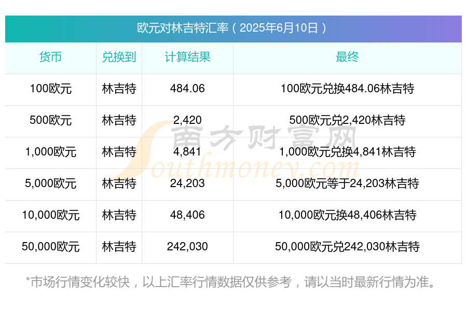Click 林吉特 in the 1,000欧元 row
Viewport: 467px width, 311px height.
coord(119,152)
